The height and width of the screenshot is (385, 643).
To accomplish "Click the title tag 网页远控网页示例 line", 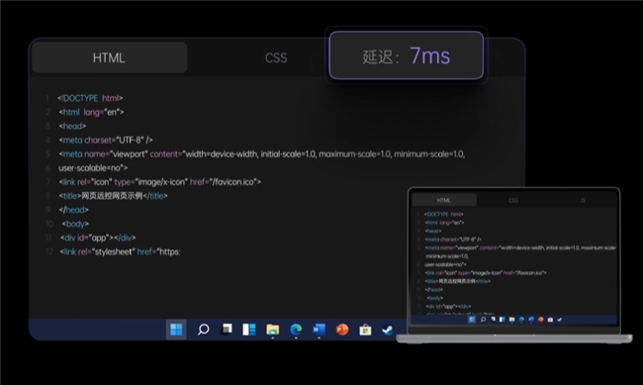I will (113, 196).
